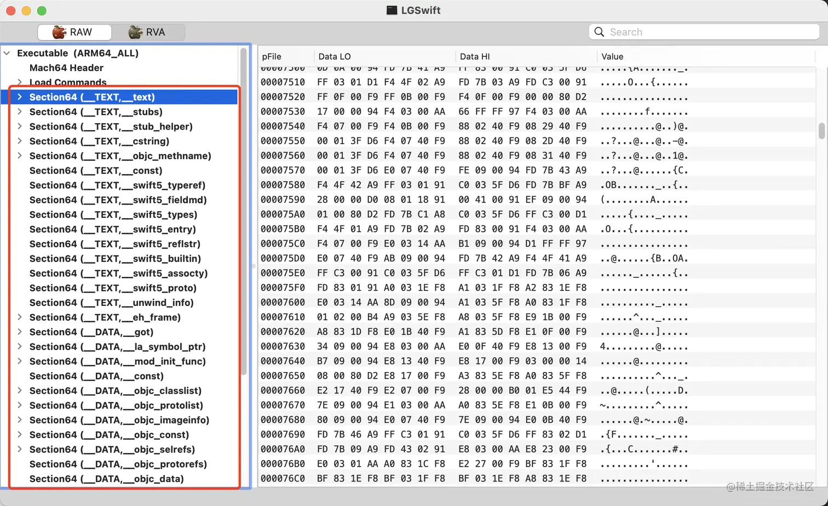Expand Section64 (__DATA,__objc_protolist) chevron

tap(20, 405)
